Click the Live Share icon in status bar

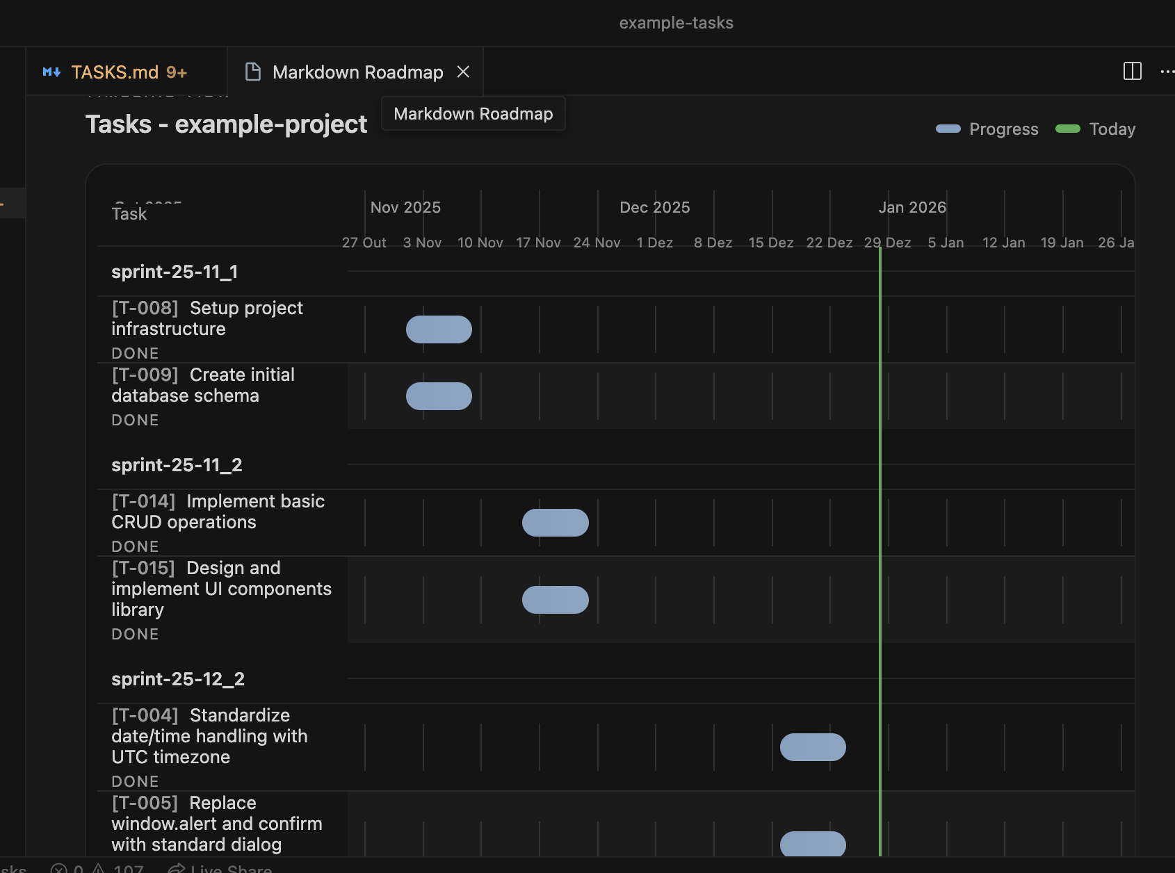tap(177, 868)
